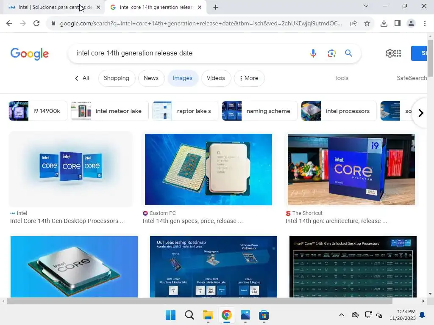Open the Core i9 box image
The image size is (434, 325).
[351, 169]
